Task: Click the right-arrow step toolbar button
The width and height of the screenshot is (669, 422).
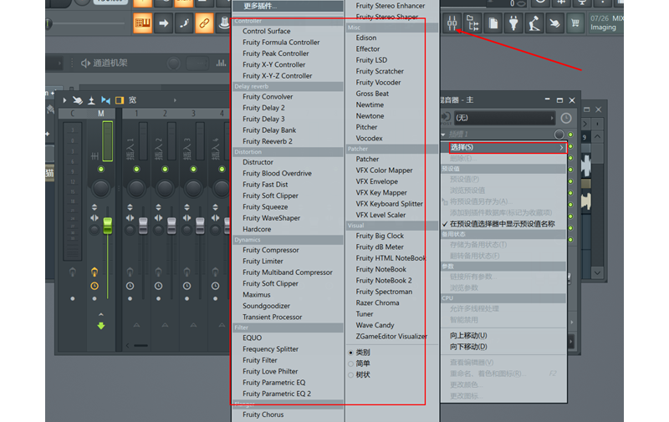Action: [163, 23]
